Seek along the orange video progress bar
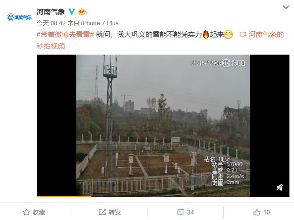This screenshot has height=220, width=294. click(x=163, y=197)
